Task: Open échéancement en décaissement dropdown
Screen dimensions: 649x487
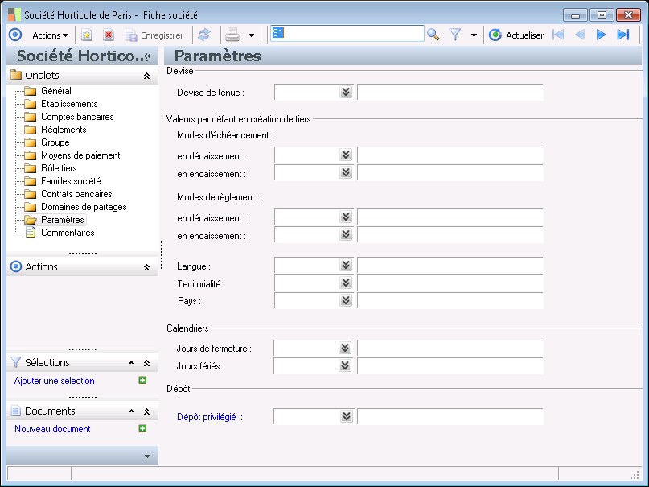Action: 346,155
